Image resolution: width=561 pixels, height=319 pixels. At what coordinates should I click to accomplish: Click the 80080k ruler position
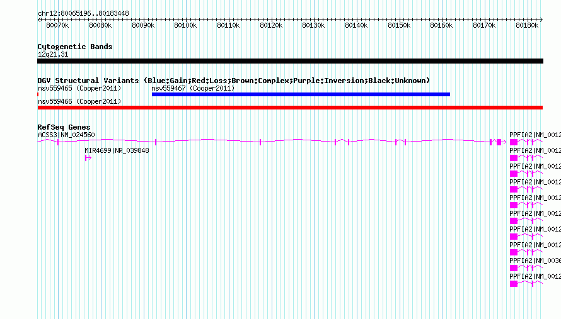click(100, 25)
